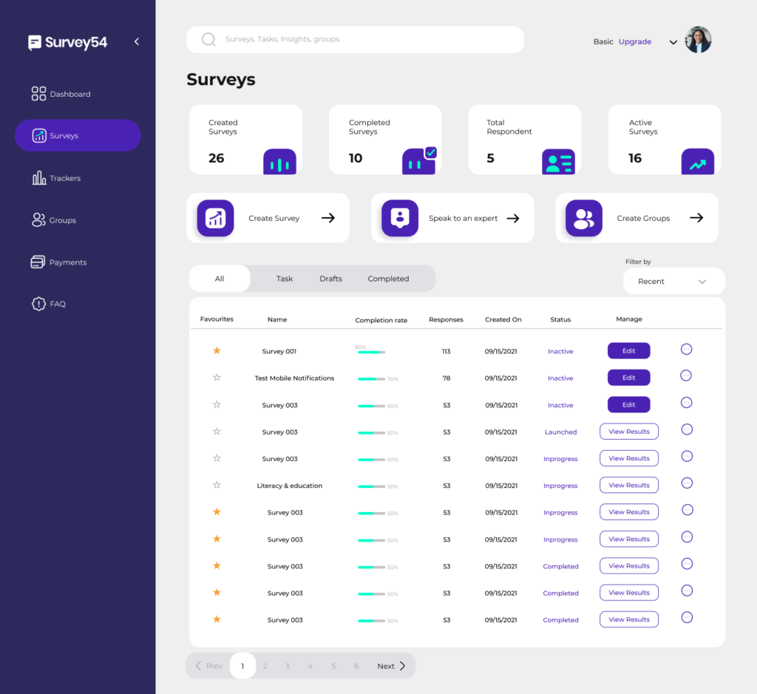The width and height of the screenshot is (757, 694).
Task: Click the FAQ badge icon
Action: click(38, 304)
